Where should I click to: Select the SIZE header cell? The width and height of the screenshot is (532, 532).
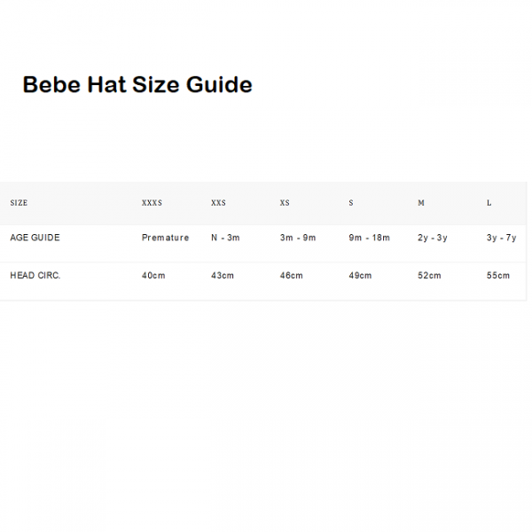pyautogui.click(x=19, y=203)
